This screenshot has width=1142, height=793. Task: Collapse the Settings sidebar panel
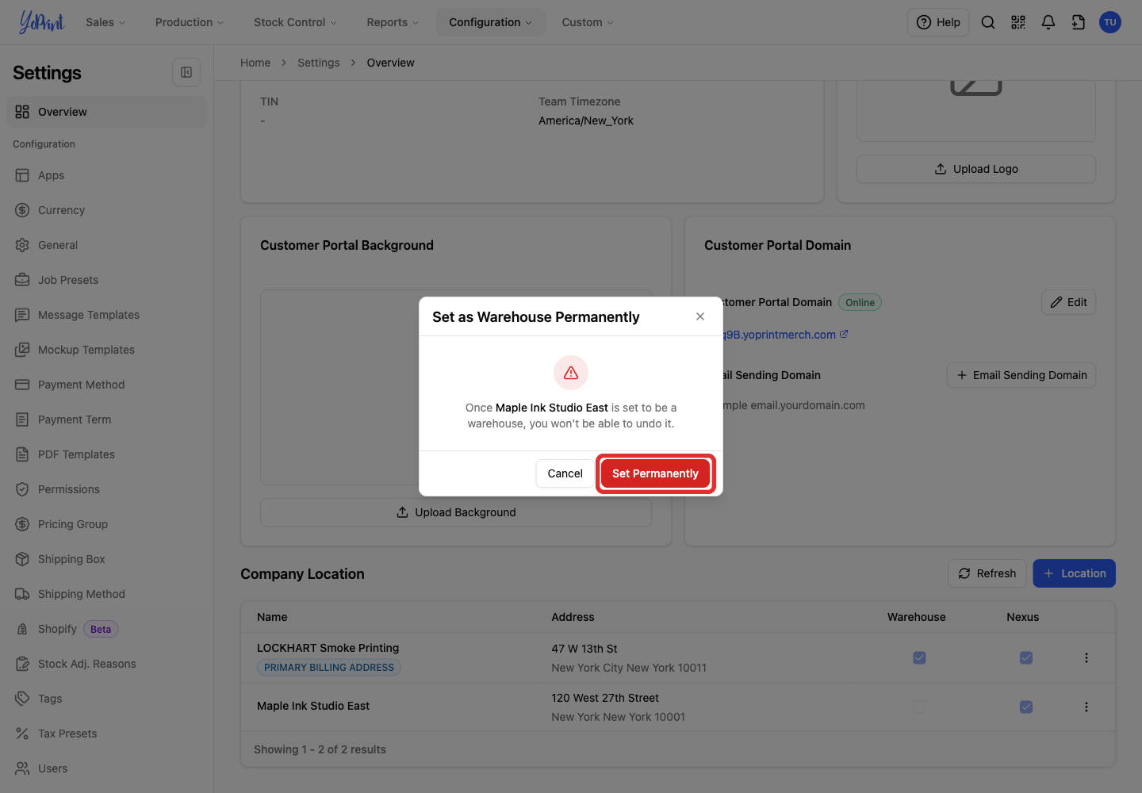click(x=186, y=72)
